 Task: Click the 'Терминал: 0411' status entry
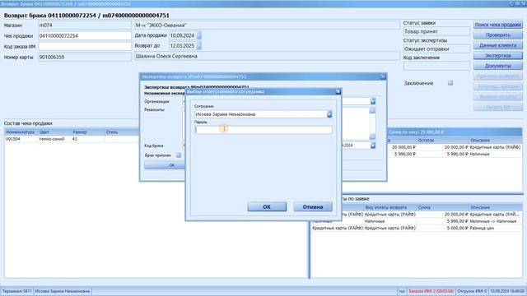[x=16, y=291]
